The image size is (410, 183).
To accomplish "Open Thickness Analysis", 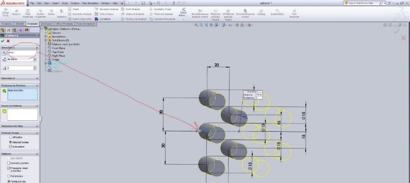I will click(x=161, y=14).
